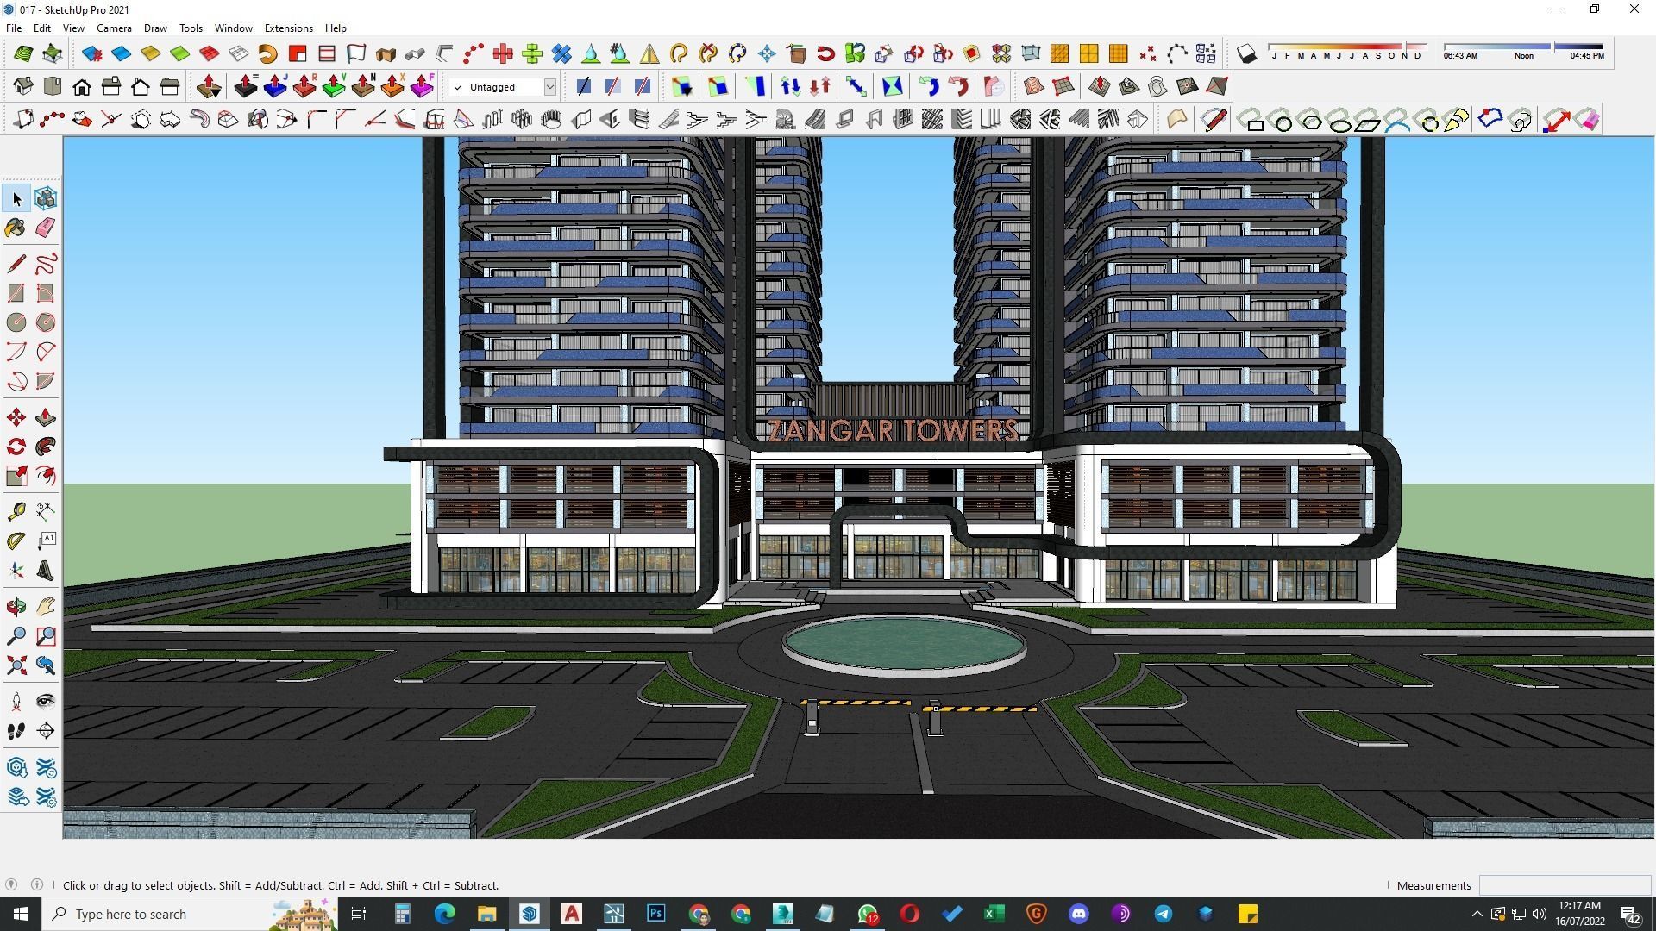Select the Protractor tool
Viewport: 1656px width, 931px height.
pos(16,541)
